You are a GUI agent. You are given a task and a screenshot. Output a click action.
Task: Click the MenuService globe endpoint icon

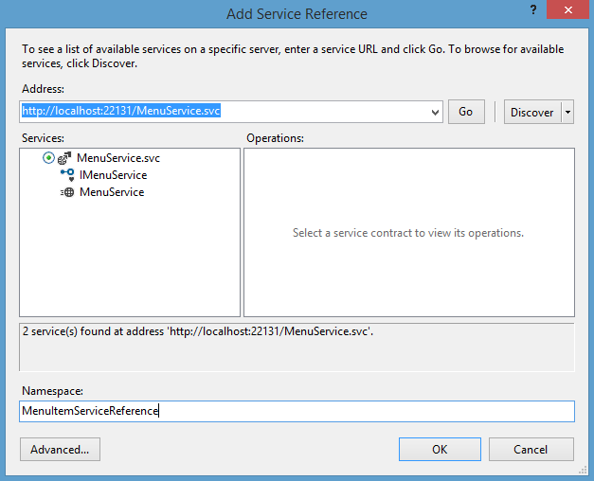(67, 192)
